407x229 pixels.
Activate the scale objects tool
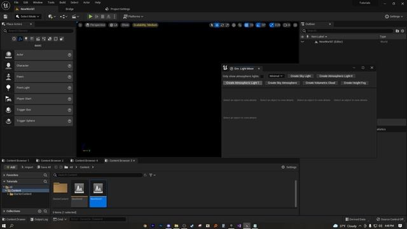227,25
